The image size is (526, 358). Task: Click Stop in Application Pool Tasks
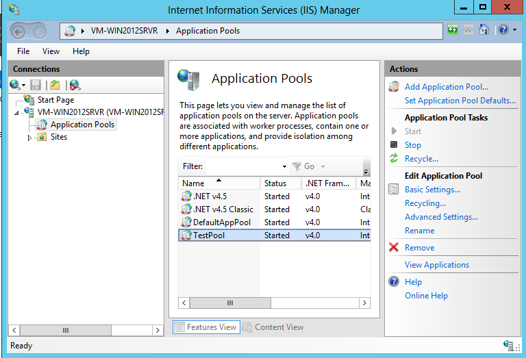412,145
